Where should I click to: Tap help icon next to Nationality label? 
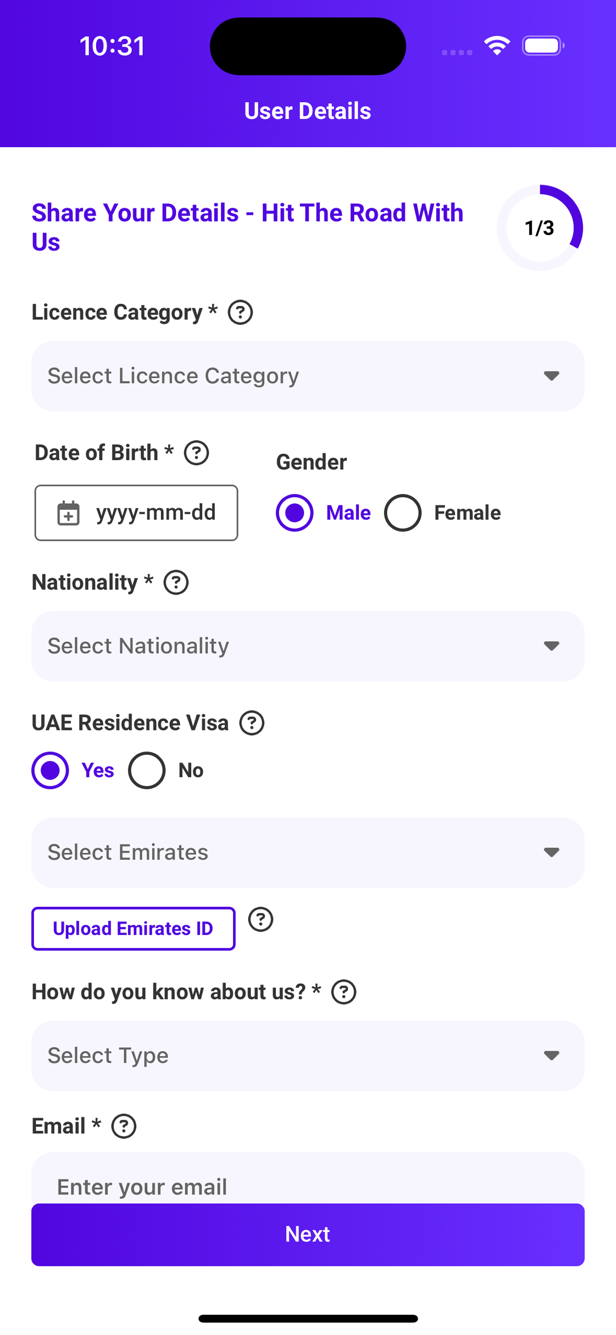[x=176, y=583]
